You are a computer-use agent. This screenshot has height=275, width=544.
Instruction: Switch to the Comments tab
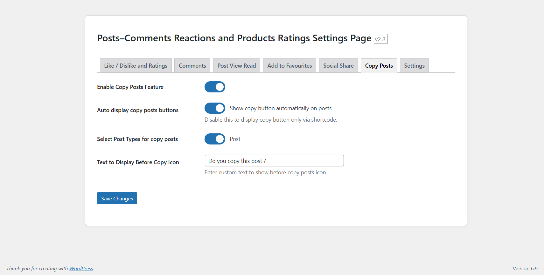point(192,66)
